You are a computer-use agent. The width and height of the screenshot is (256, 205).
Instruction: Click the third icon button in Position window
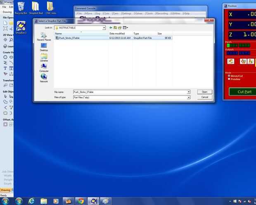(251, 61)
